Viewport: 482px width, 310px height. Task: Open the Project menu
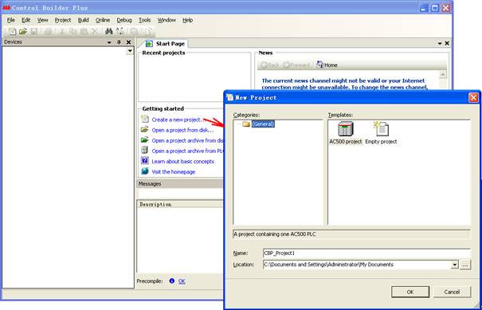63,20
